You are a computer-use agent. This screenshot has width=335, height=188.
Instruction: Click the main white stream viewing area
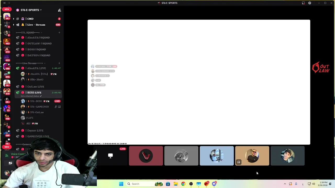(x=199, y=82)
